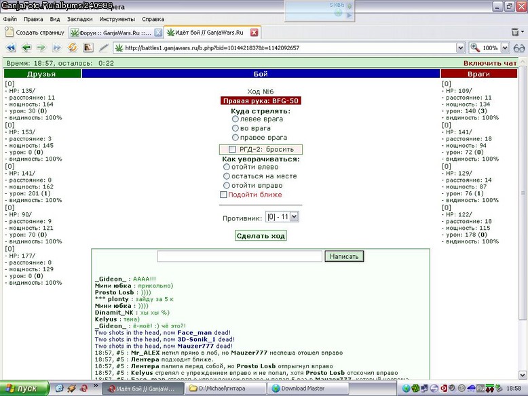Open the Правка menu
Viewport: 528px width, 396px height.
click(x=33, y=19)
